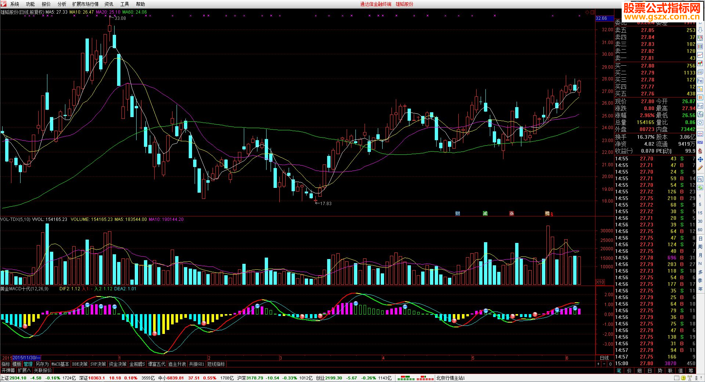This screenshot has width=705, height=382.
Task: Select the monthly 月 period
Action: point(700,255)
